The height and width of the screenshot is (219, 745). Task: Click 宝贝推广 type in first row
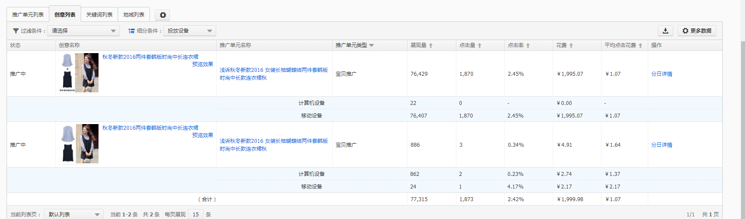click(346, 74)
